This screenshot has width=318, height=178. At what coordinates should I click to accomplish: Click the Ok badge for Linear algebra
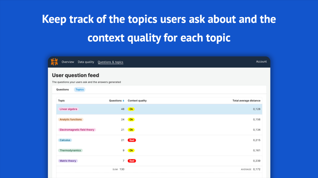click(x=131, y=109)
